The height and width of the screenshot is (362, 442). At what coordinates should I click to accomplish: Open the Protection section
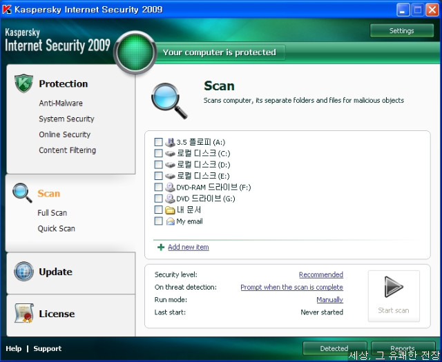pos(63,83)
